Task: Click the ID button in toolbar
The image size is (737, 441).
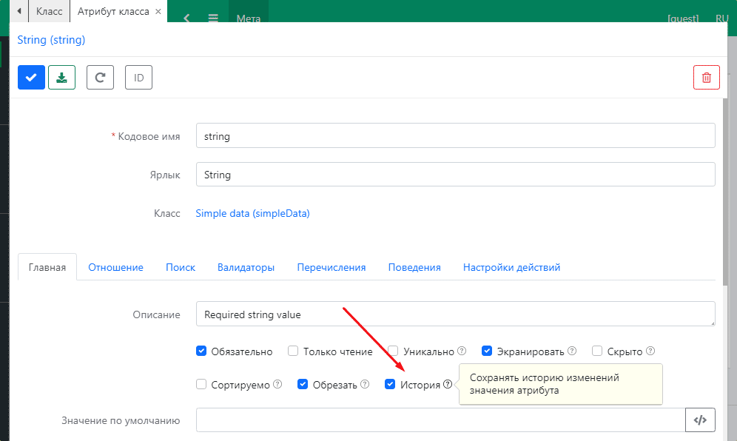Action: (138, 78)
